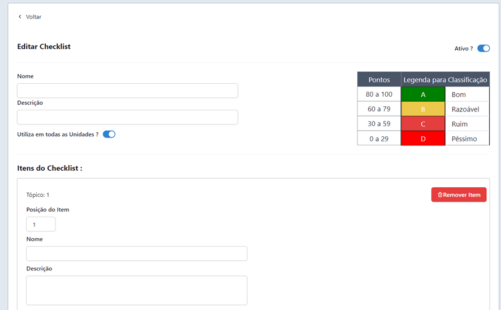Select the yellow B classification cell

(x=423, y=109)
